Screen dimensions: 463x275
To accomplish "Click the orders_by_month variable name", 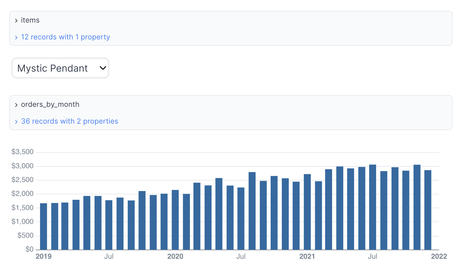I will pyautogui.click(x=50, y=104).
